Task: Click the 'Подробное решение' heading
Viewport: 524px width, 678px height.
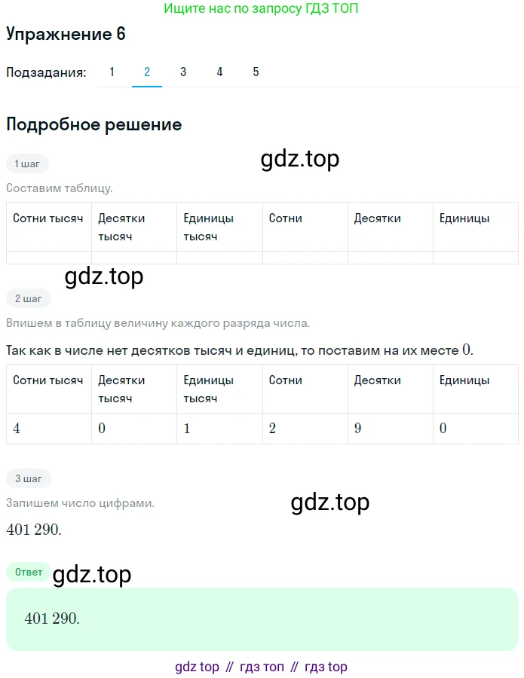Action: (x=94, y=124)
